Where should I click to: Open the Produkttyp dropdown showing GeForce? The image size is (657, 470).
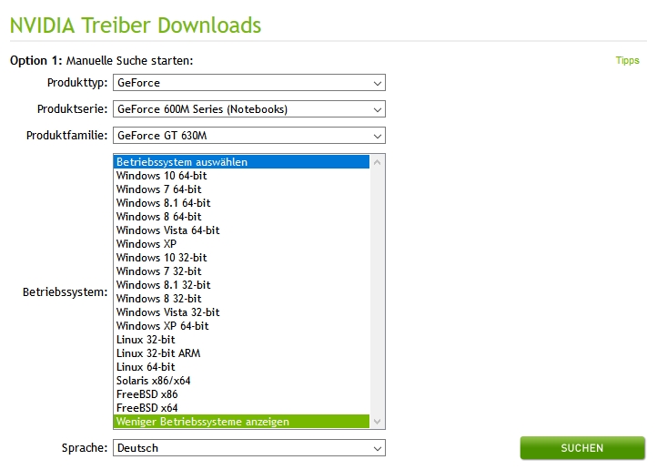[x=249, y=83]
